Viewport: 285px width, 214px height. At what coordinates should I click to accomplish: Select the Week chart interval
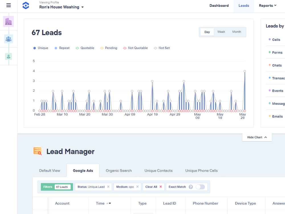click(x=221, y=32)
